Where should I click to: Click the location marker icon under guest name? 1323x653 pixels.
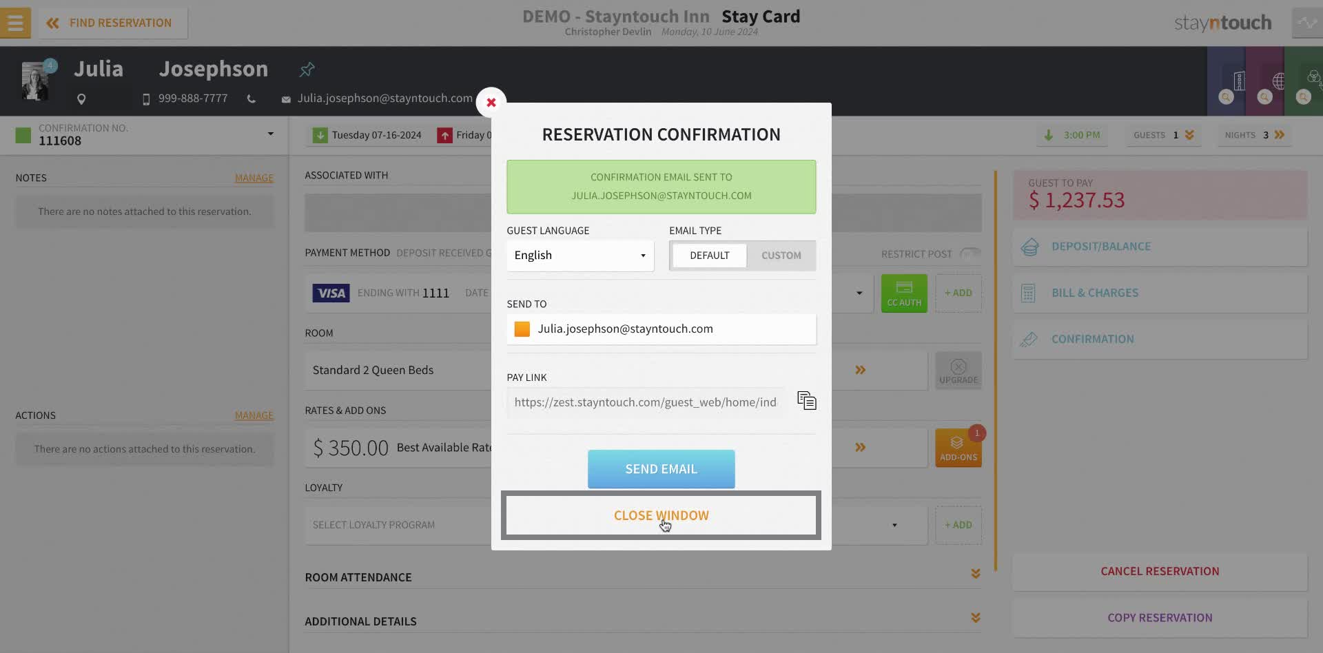81,99
